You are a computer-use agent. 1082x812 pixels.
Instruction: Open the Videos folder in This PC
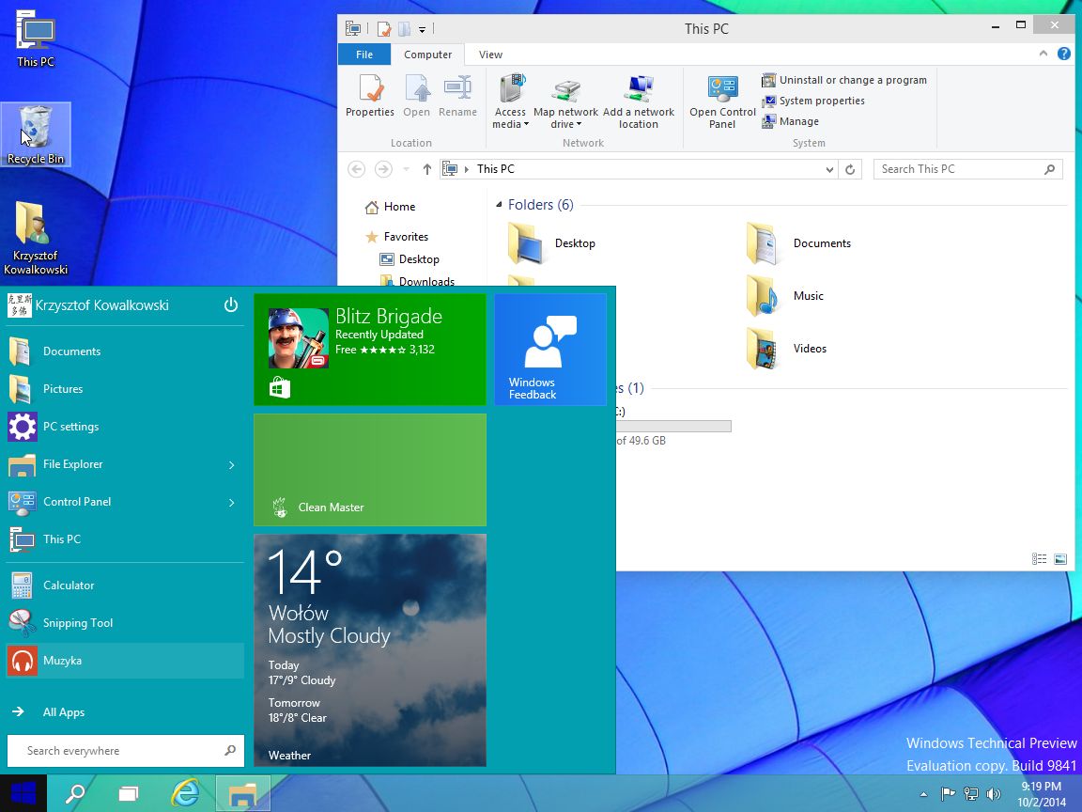[x=787, y=349]
